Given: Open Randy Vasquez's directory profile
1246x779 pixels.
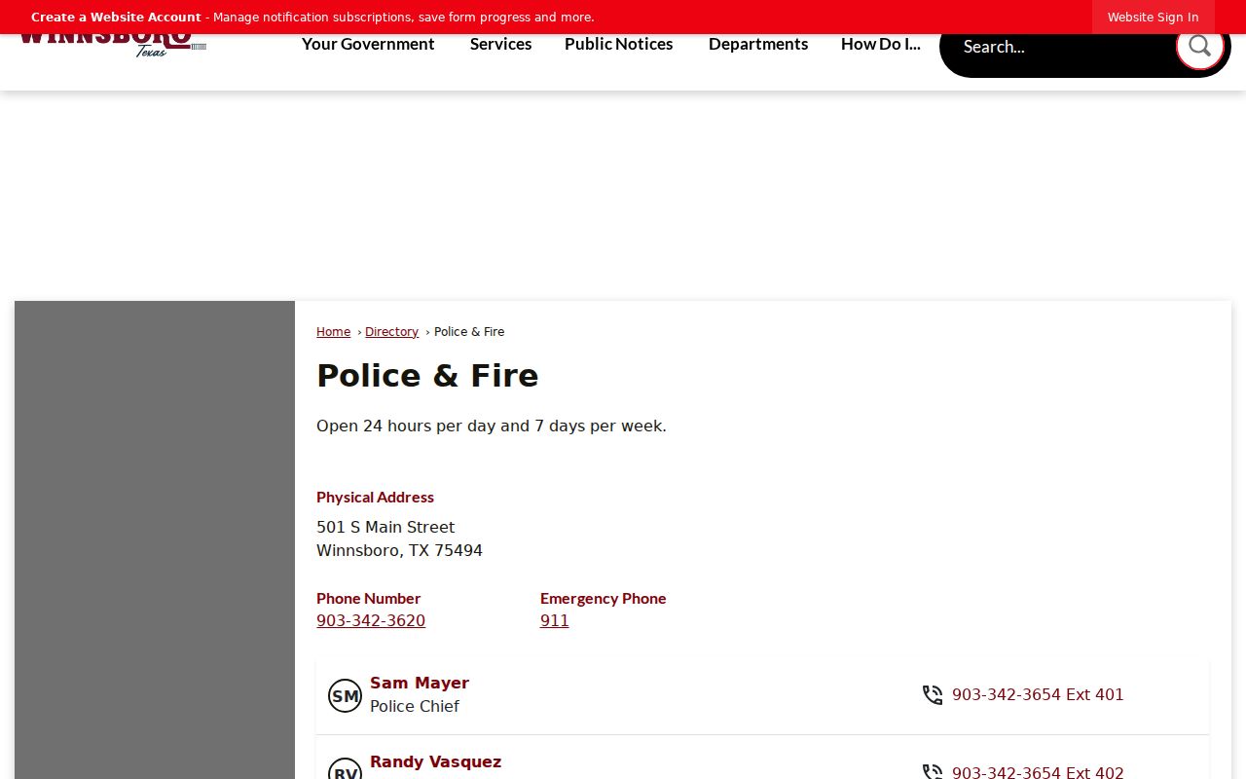Looking at the screenshot, I should 435,762.
